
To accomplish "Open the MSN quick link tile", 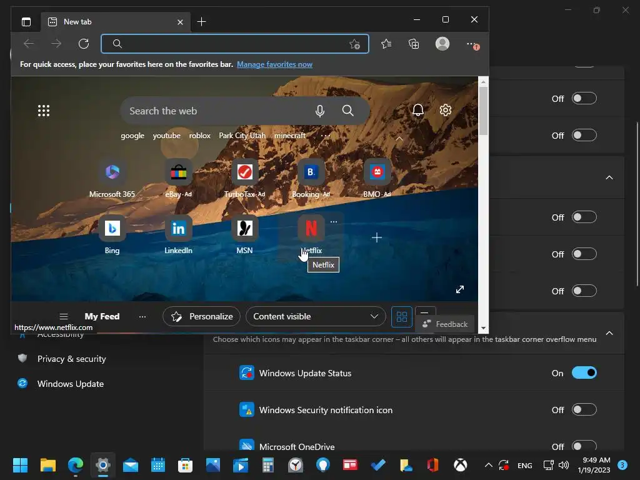I will [x=244, y=235].
